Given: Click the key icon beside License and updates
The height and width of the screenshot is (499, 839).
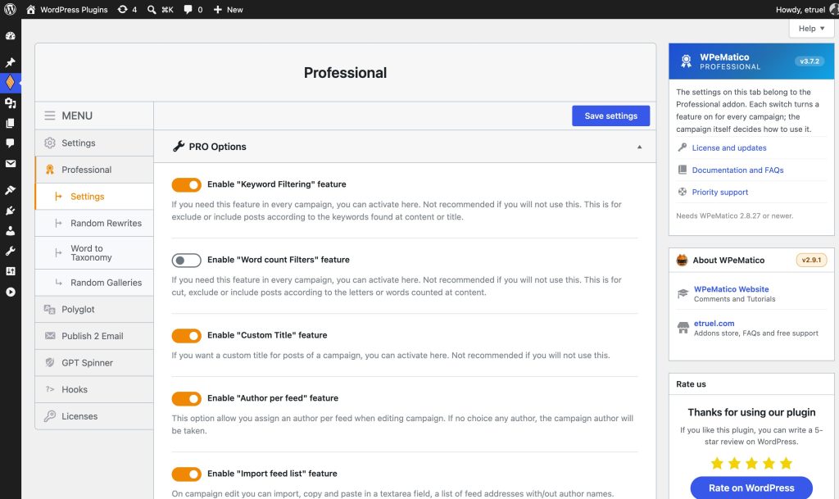Looking at the screenshot, I should pyautogui.click(x=683, y=147).
